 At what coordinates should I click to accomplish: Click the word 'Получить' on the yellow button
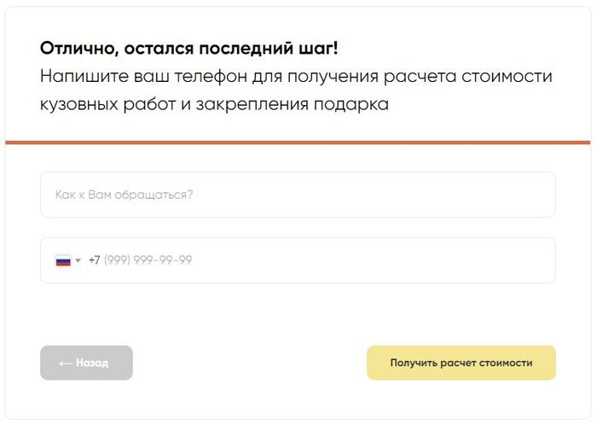click(414, 363)
